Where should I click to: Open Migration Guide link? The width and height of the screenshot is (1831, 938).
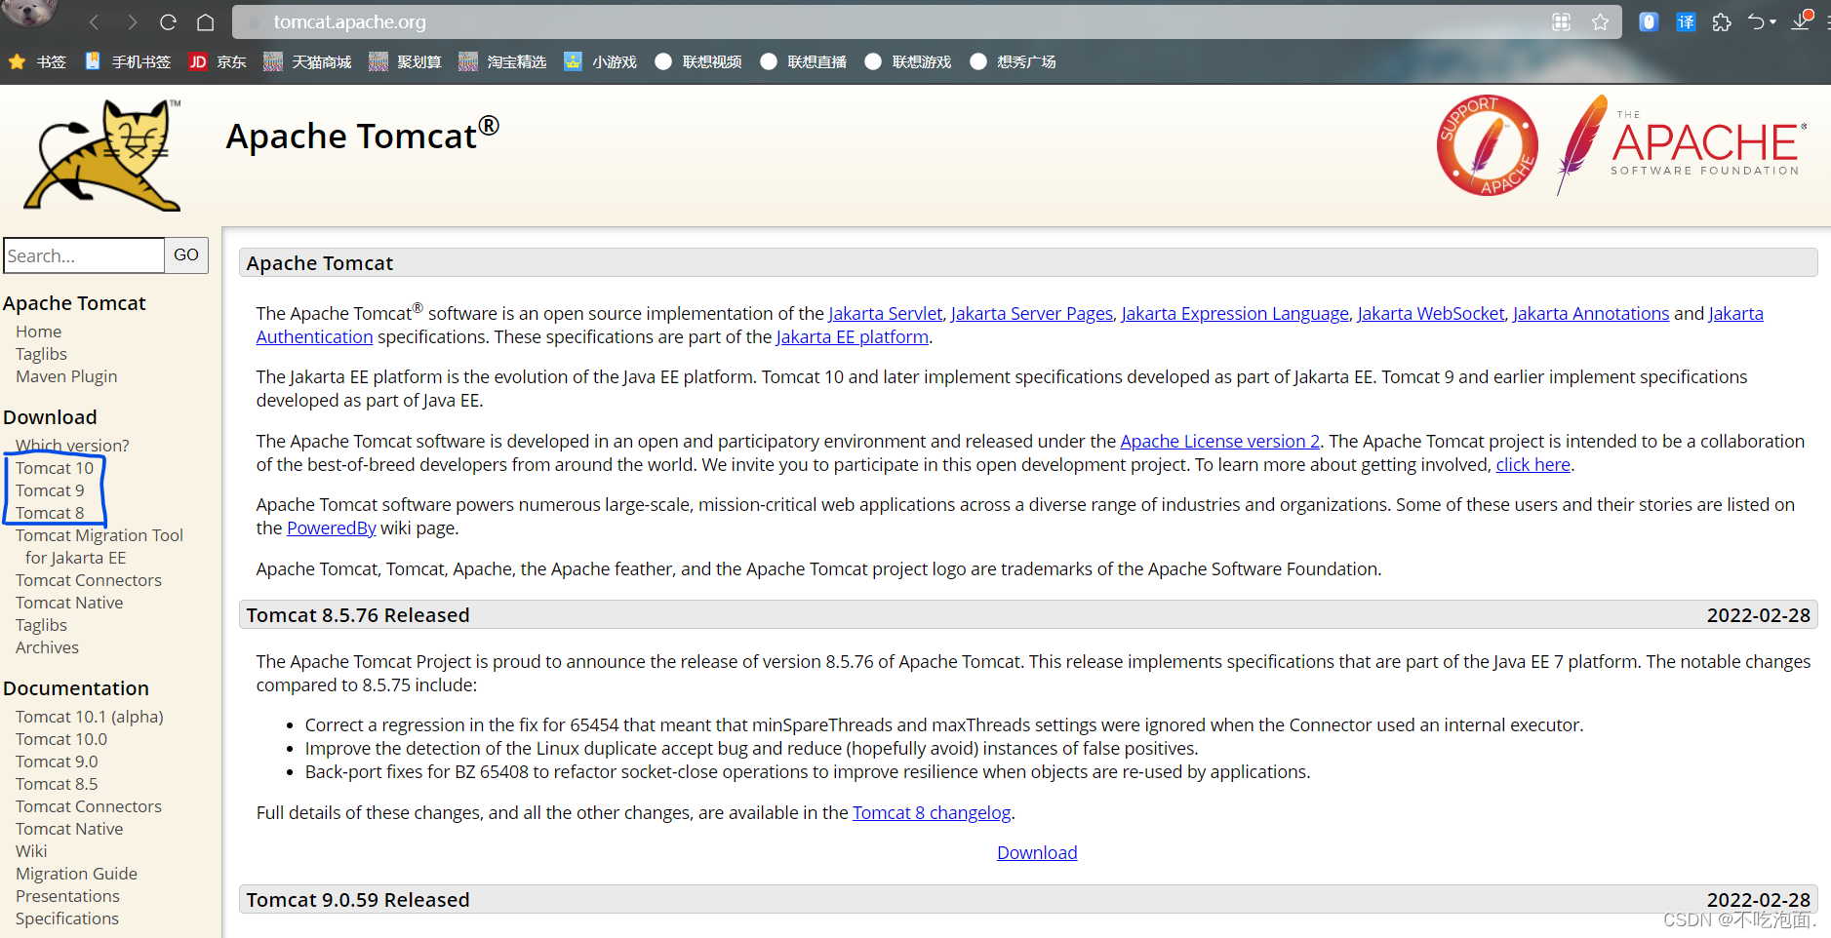click(76, 874)
